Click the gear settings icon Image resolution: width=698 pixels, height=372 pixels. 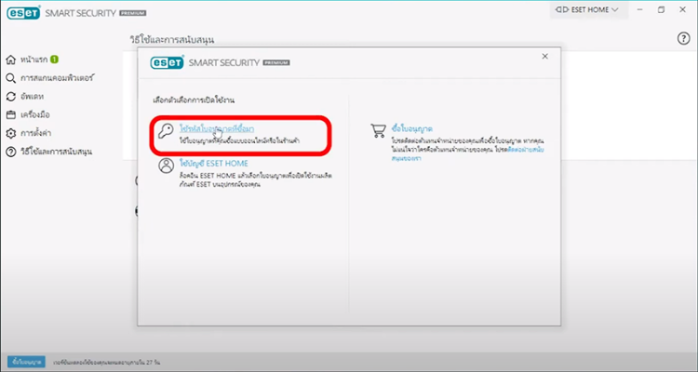point(10,133)
